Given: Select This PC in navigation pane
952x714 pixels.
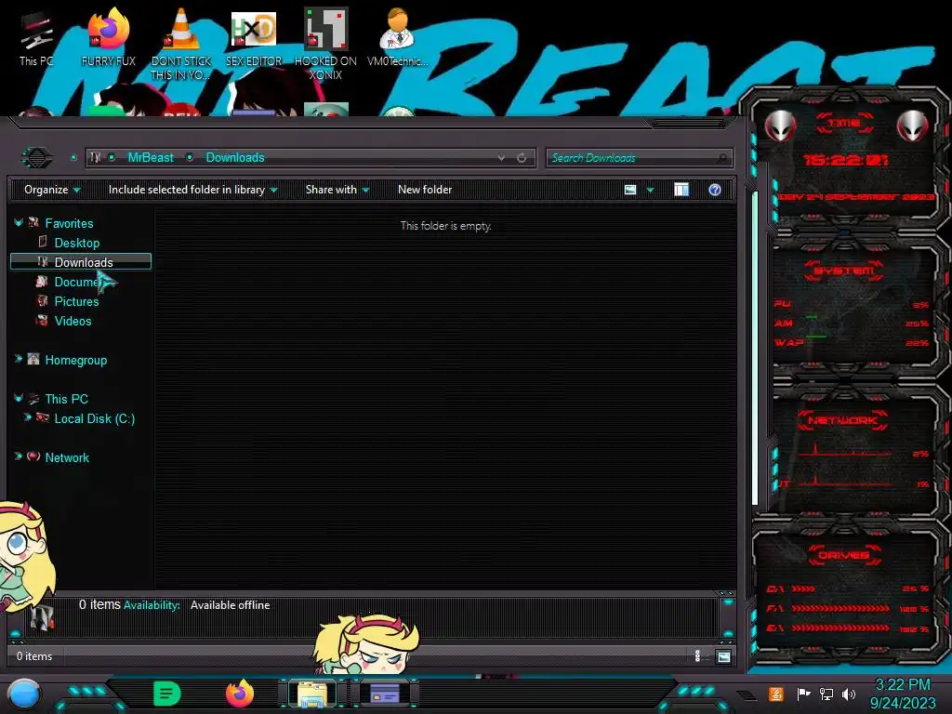Looking at the screenshot, I should (66, 399).
